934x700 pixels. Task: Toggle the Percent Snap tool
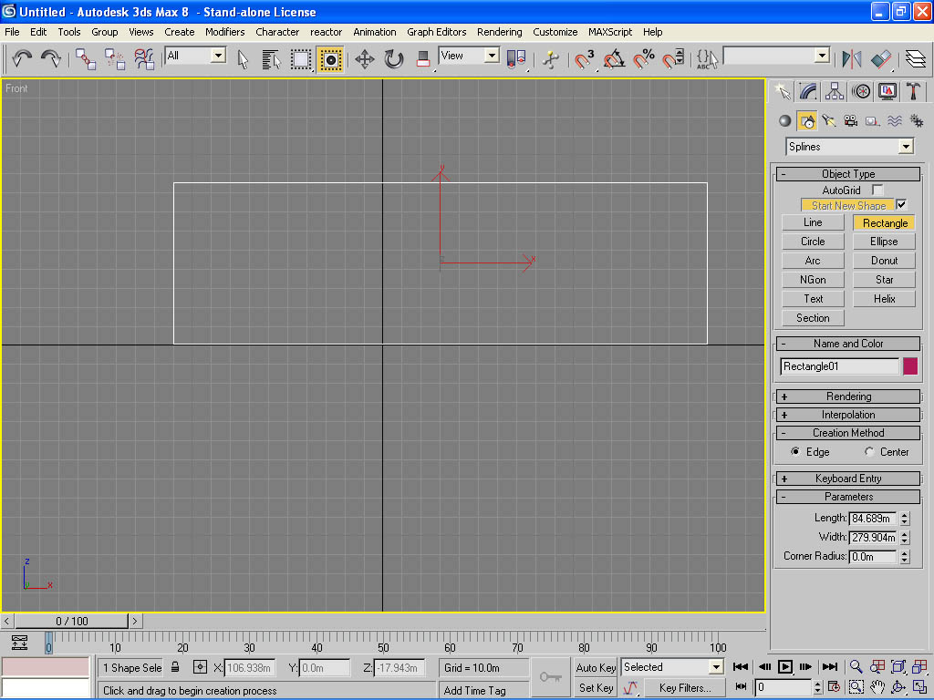(643, 59)
